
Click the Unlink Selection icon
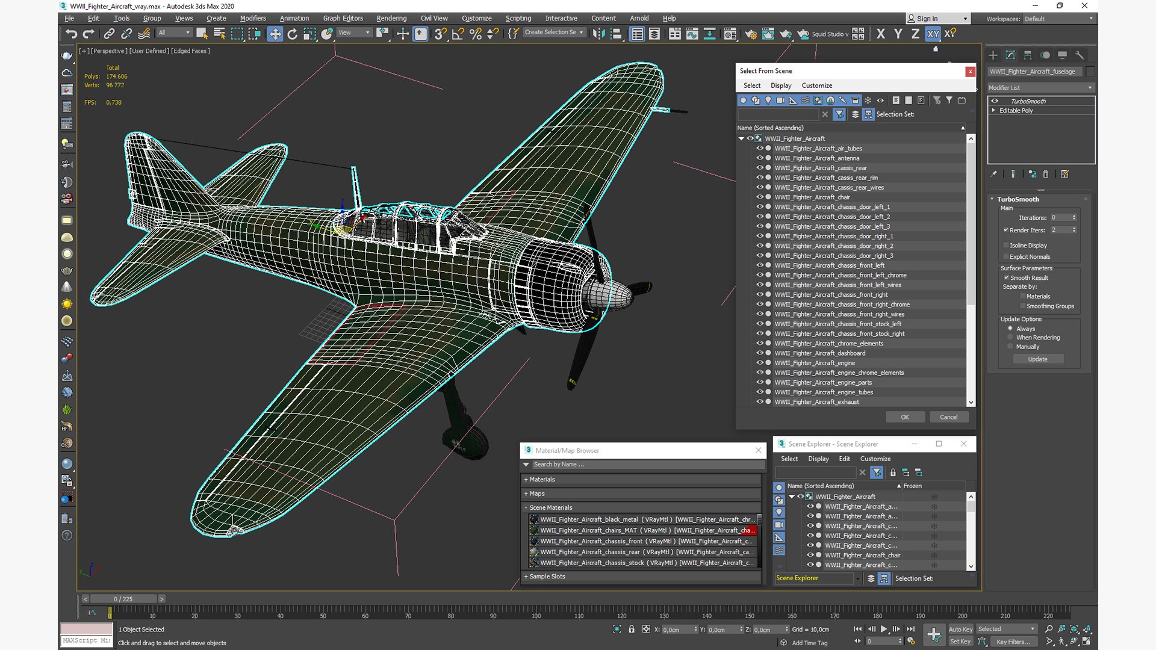[x=126, y=34]
